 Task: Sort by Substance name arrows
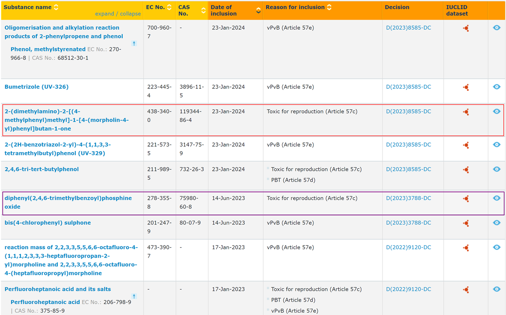coord(56,7)
